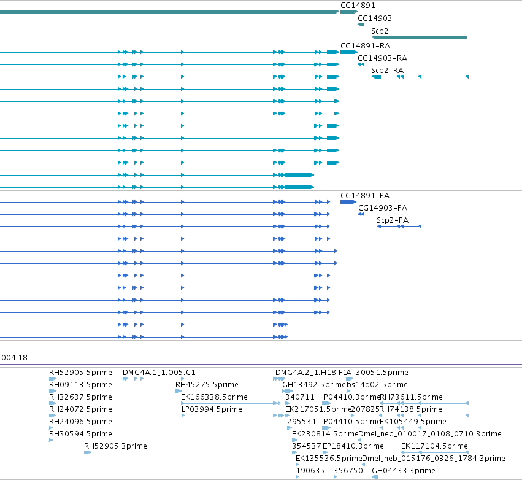The height and width of the screenshot is (480, 522).
Task: Select the CG14903 gene label
Action: coord(375,18)
